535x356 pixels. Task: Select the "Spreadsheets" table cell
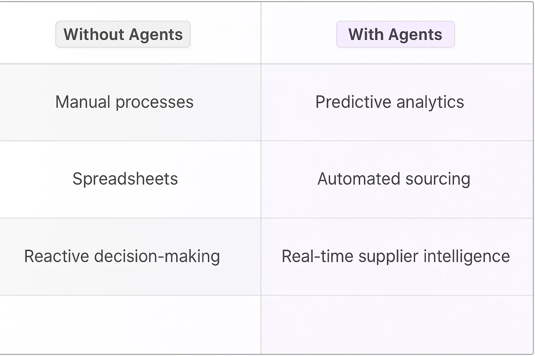point(125,179)
